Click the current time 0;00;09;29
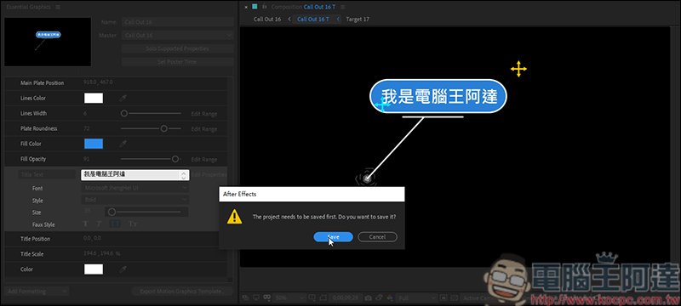 (x=346, y=297)
